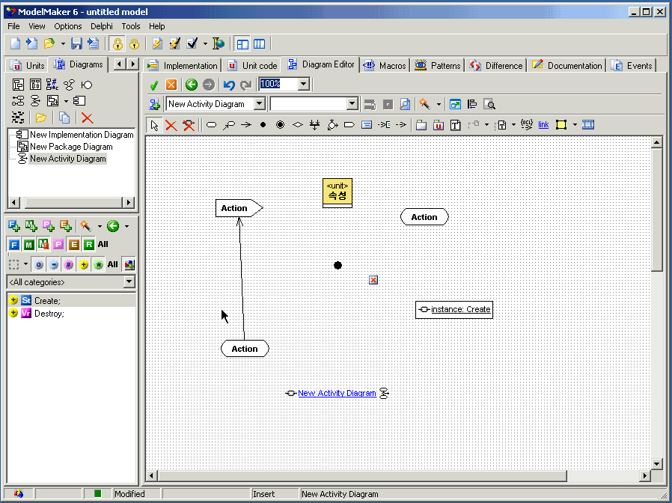Click the red X delete diagram icon
Viewport: 672px width, 503px height.
(88, 118)
